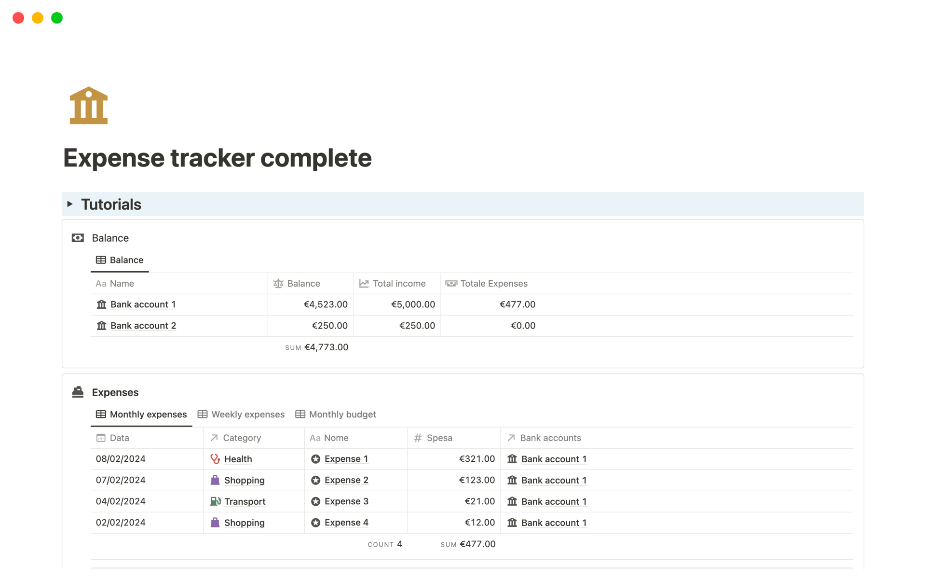Open the Expense 3 entry
This screenshot has height=579, width=926.
tap(346, 501)
